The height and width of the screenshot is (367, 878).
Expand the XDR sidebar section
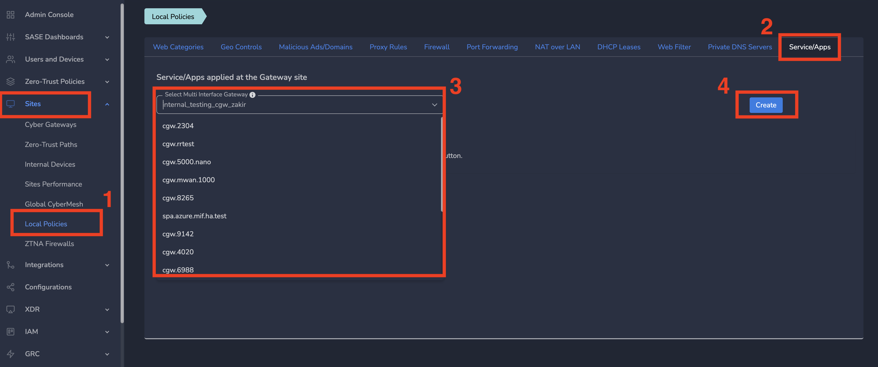pos(107,309)
